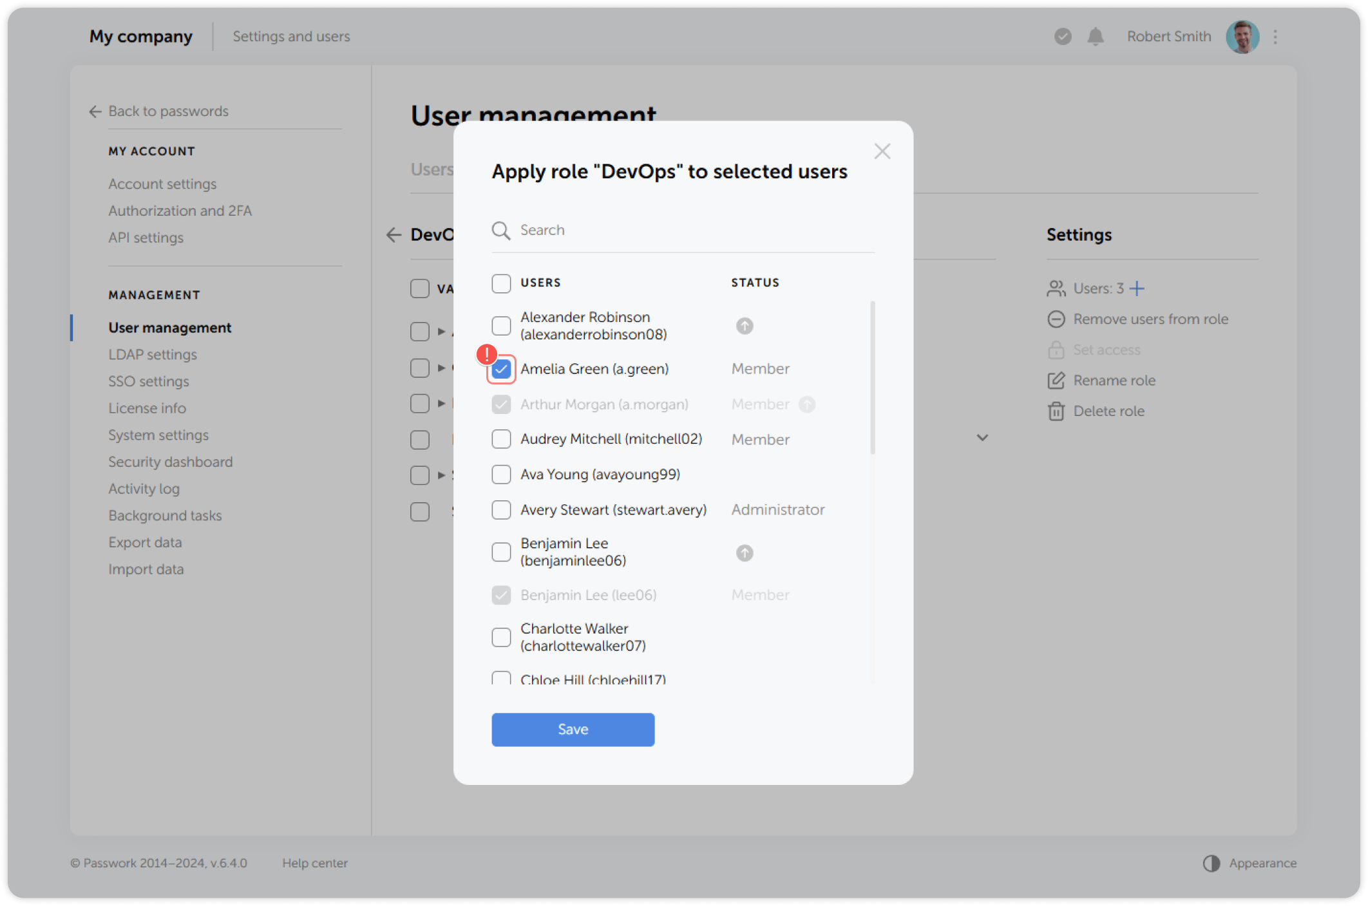The image size is (1368, 906).
Task: Select the Rename role pencil icon
Action: click(1056, 381)
